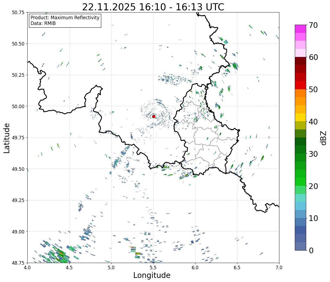The image size is (330, 282).
Task: Click the longitude tick label 5.0
Action: click(x=111, y=268)
